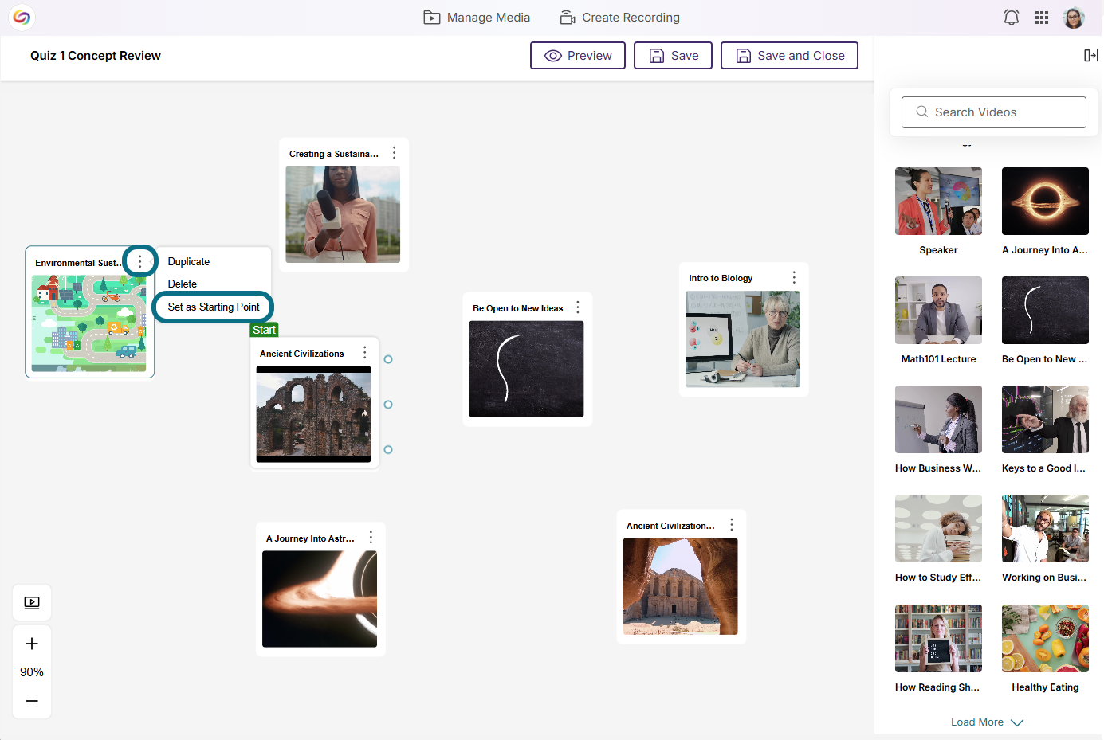Open options for Creating a Sustaina... card
This screenshot has width=1104, height=740.
point(394,152)
